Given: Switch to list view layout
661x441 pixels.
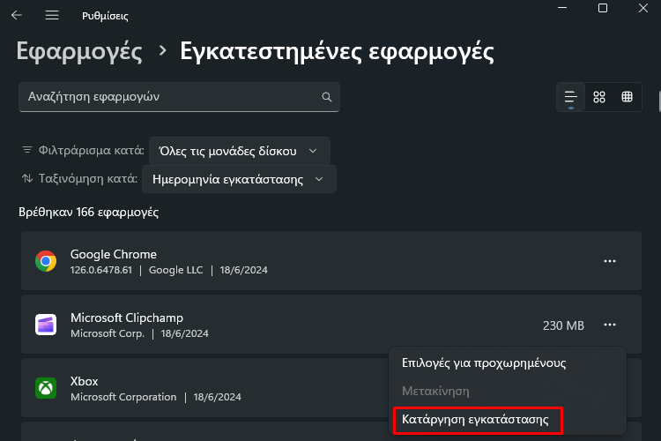Looking at the screenshot, I should [571, 97].
